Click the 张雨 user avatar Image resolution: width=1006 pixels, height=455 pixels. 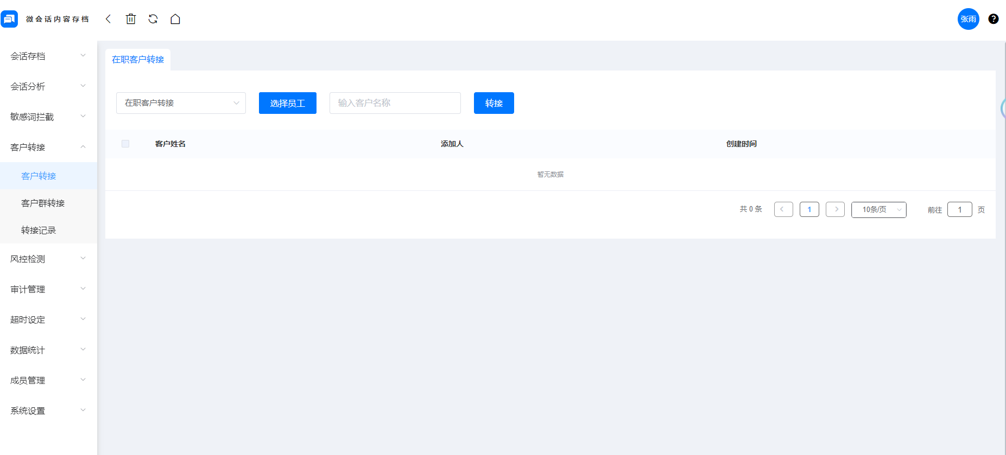968,19
